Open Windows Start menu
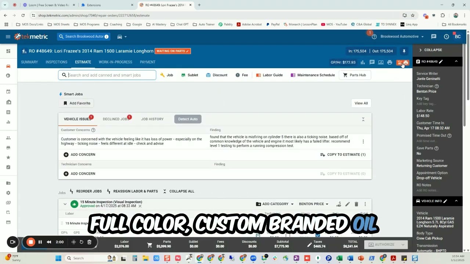The width and height of the screenshot is (470, 264). click(x=58, y=258)
